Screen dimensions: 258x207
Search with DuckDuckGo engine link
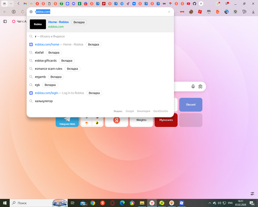pos(160,111)
